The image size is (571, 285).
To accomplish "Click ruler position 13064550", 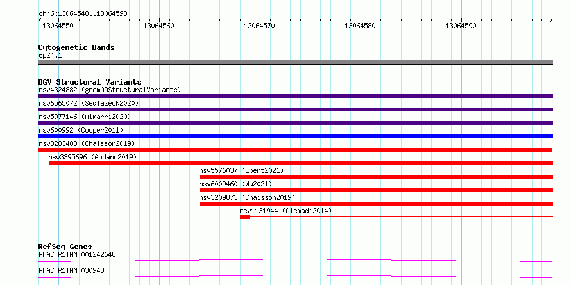I will (x=58, y=26).
